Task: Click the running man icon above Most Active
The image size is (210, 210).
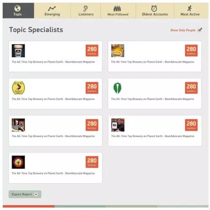Action: tap(189, 8)
